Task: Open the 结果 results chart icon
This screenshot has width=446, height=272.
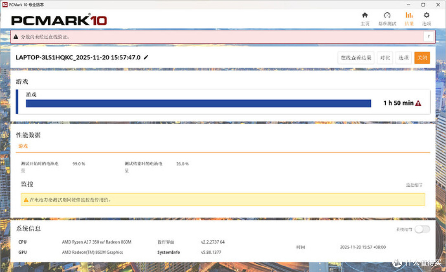Action: coord(409,15)
